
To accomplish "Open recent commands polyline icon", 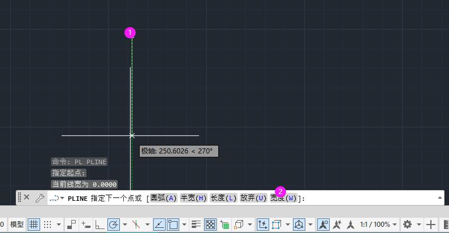I will pyautogui.click(x=57, y=198).
